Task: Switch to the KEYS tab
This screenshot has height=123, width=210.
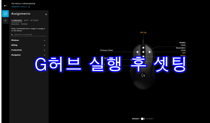Action: tap(26, 20)
